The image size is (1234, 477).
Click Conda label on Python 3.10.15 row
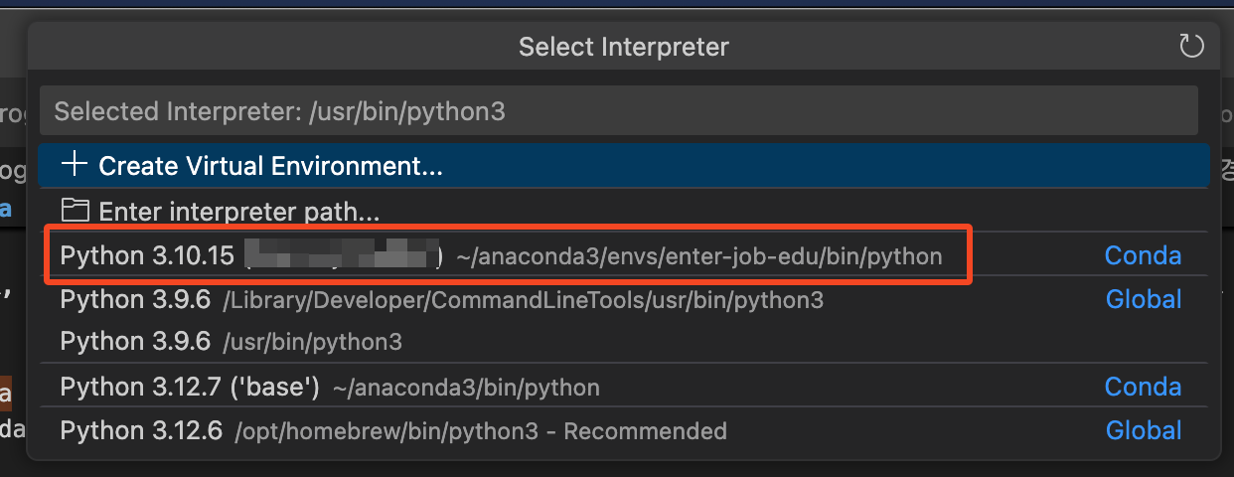coord(1143,256)
